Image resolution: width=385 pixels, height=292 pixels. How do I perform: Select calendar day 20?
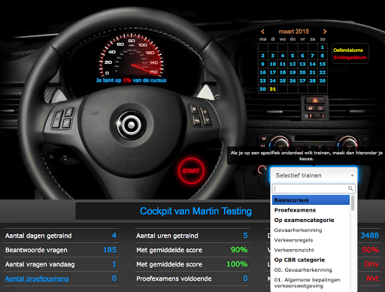(x=302, y=72)
